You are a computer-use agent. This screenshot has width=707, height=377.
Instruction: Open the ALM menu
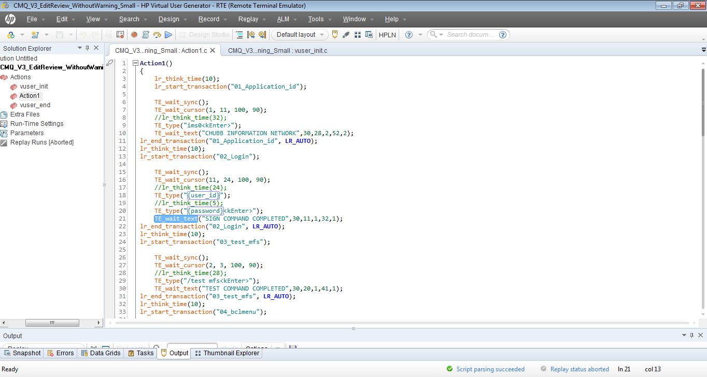pyautogui.click(x=283, y=19)
